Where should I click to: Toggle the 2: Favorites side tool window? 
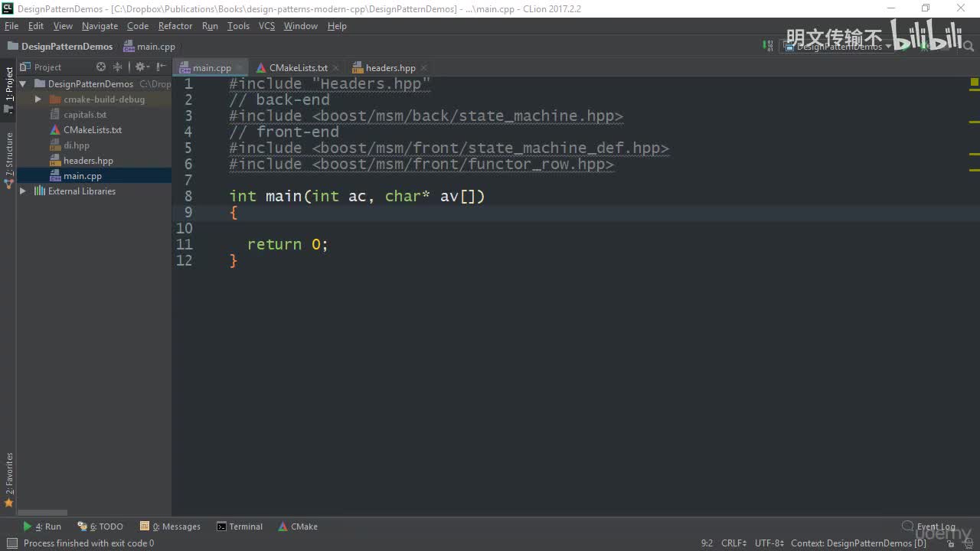click(8, 479)
